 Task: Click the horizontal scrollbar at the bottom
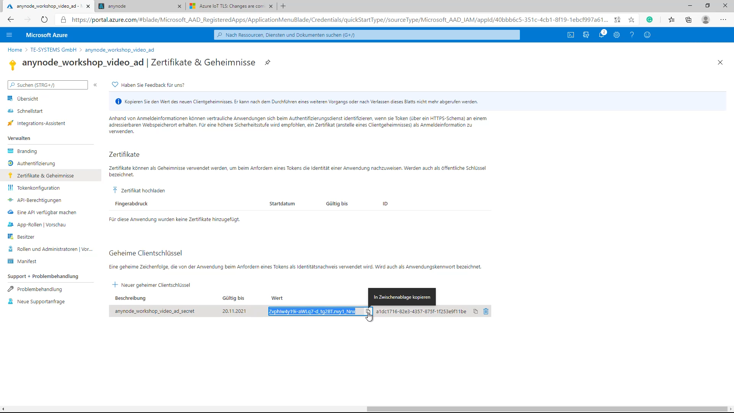point(547,409)
